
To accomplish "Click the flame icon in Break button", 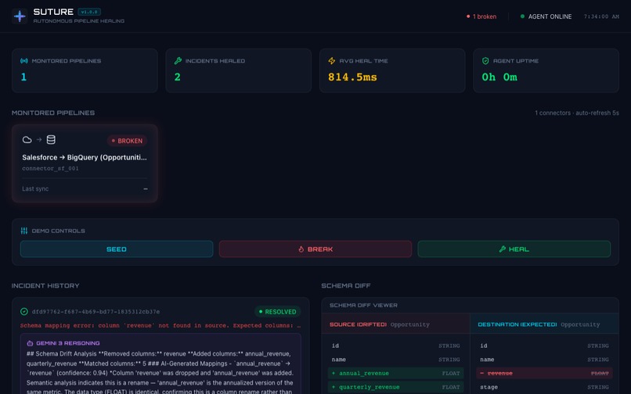I will [301, 249].
